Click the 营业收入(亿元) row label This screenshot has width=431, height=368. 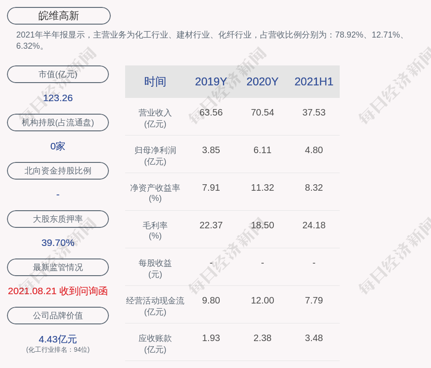(155, 118)
